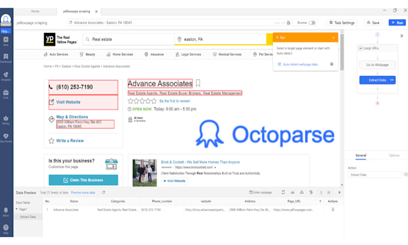
Task: Switch to the Options tab
Action: point(394,155)
